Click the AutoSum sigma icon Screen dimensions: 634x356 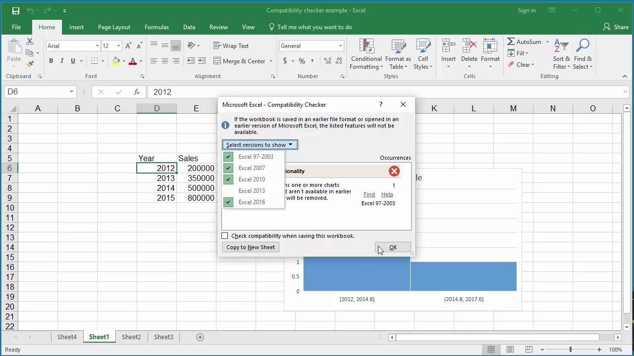(x=511, y=42)
